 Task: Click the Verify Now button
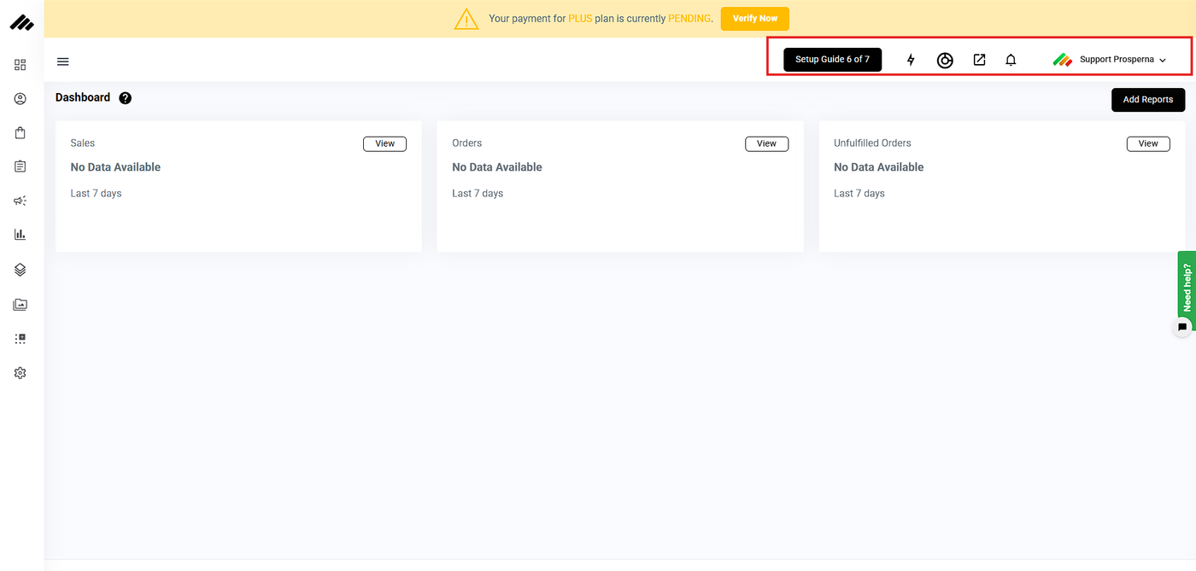tap(755, 19)
